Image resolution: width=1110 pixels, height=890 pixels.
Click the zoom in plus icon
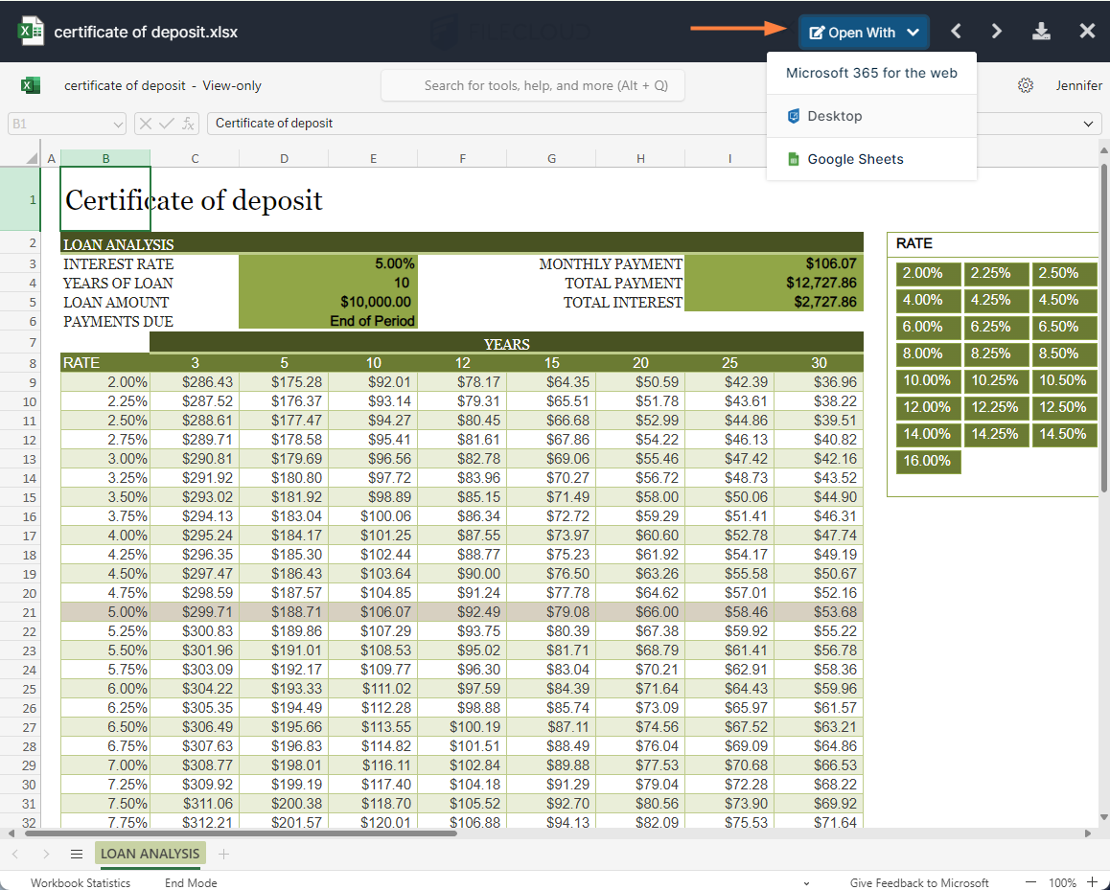(1092, 882)
